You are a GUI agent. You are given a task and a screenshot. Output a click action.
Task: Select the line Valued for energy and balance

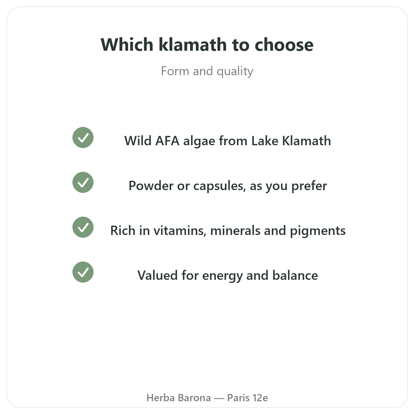(228, 275)
